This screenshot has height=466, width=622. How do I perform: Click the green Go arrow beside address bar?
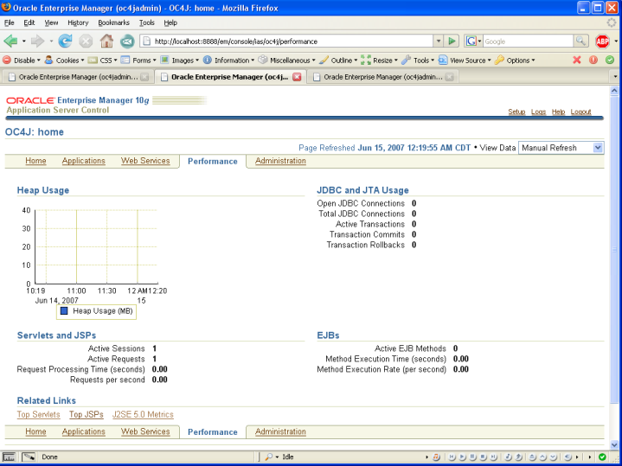(452, 41)
